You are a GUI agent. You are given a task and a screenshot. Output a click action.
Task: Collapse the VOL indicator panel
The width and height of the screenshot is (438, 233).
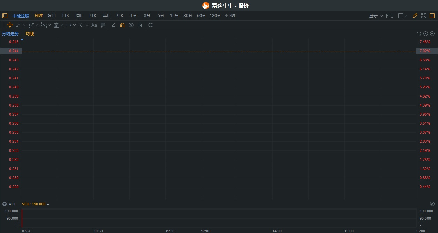[5, 204]
